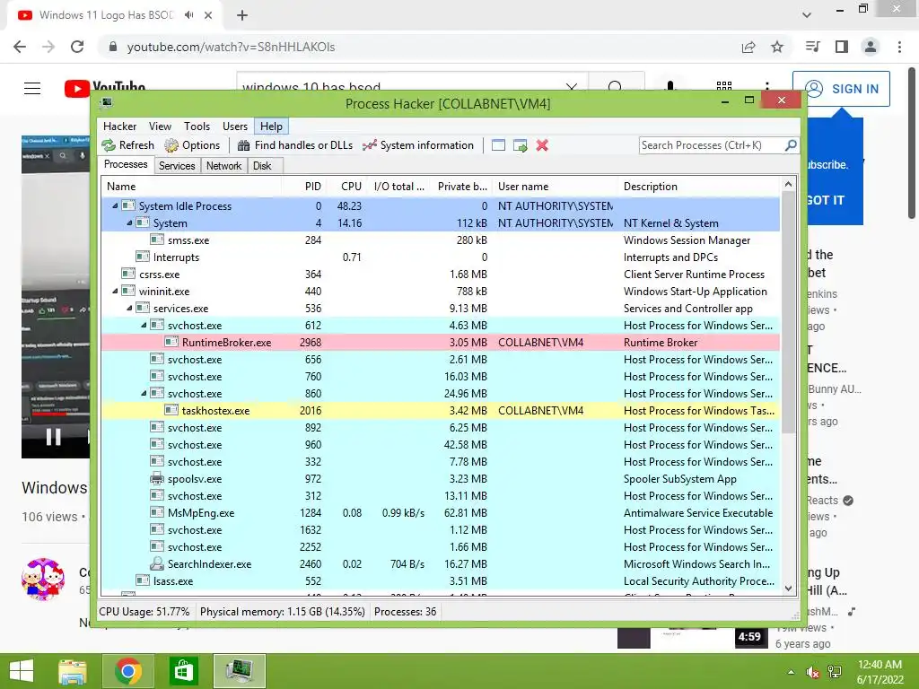Viewport: 919px width, 689px height.
Task: Click the find window and thread icon
Action: point(520,145)
